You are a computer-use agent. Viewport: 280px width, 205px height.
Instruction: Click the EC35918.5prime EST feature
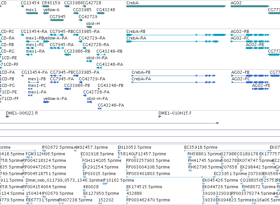228,151
